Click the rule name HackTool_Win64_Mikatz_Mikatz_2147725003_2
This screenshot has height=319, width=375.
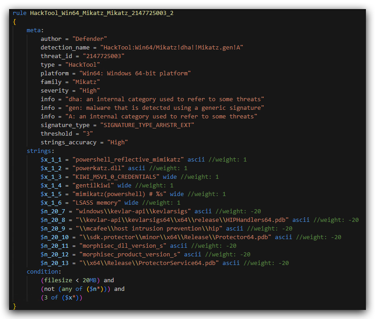(x=102, y=13)
